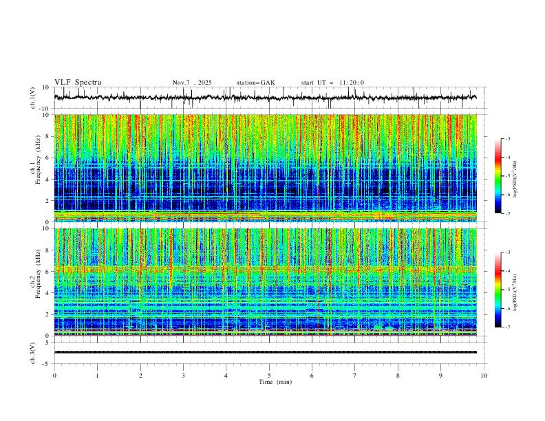The image size is (545, 421).
Task: Click the 'Time (min)' axis label
Action: pyautogui.click(x=275, y=382)
